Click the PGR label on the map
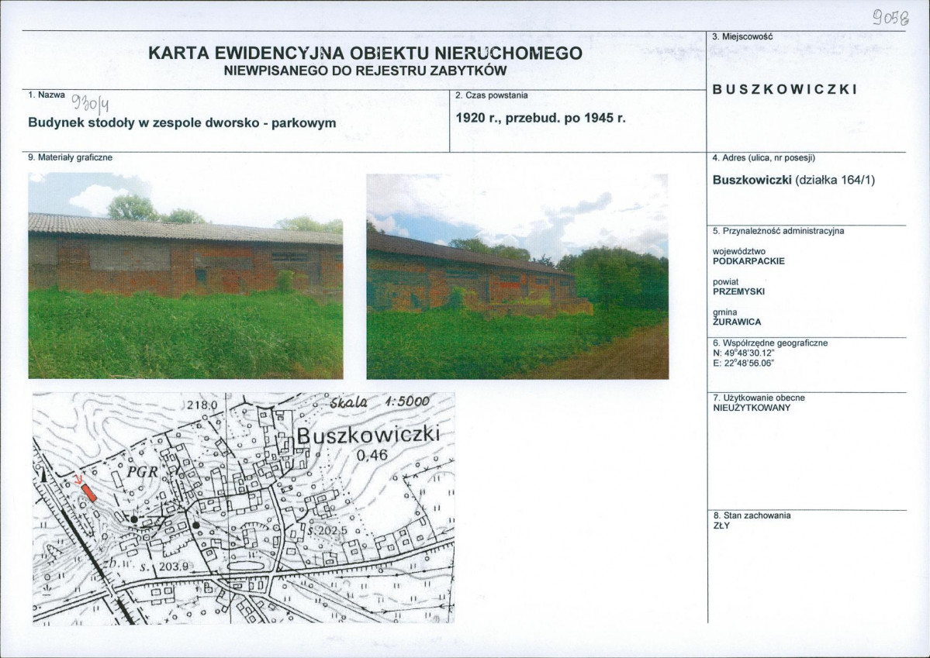Viewport: 930px width, 658px height. (144, 472)
